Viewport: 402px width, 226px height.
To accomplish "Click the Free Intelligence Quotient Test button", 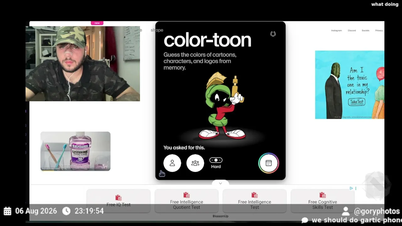I will [x=187, y=201].
